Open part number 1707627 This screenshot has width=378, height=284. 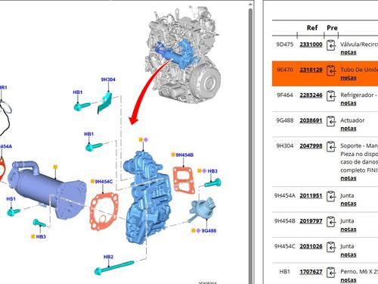pyautogui.click(x=311, y=272)
